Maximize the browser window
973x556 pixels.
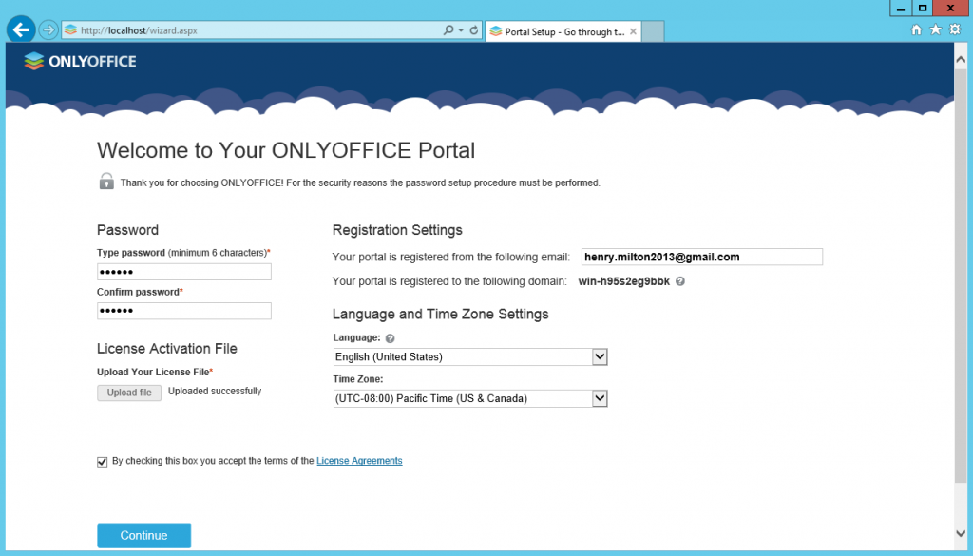[x=922, y=8]
